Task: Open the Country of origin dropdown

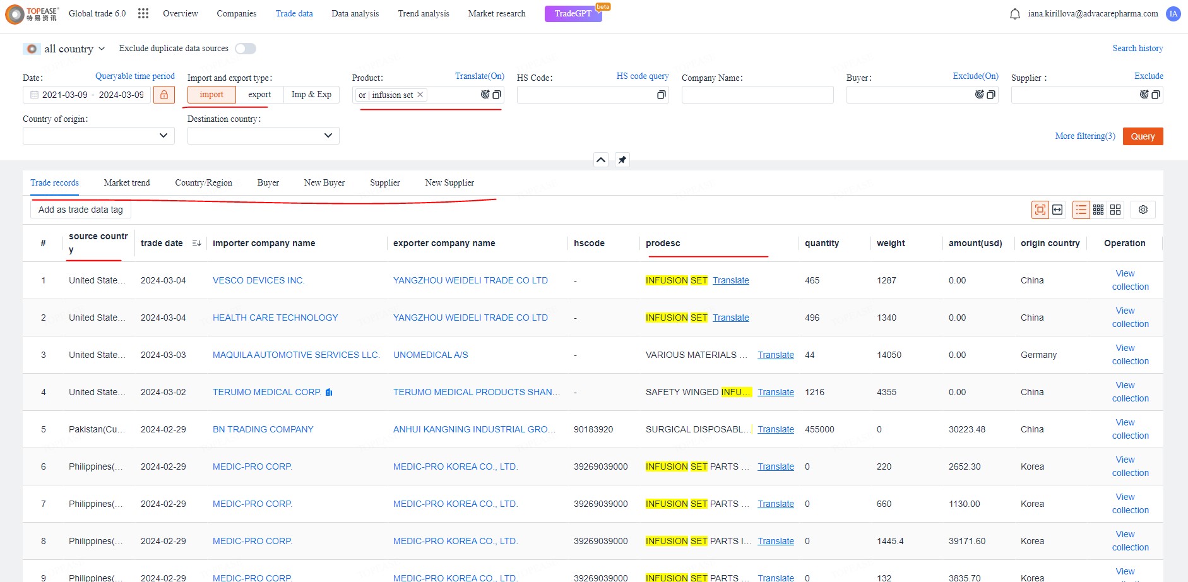Action: [98, 136]
